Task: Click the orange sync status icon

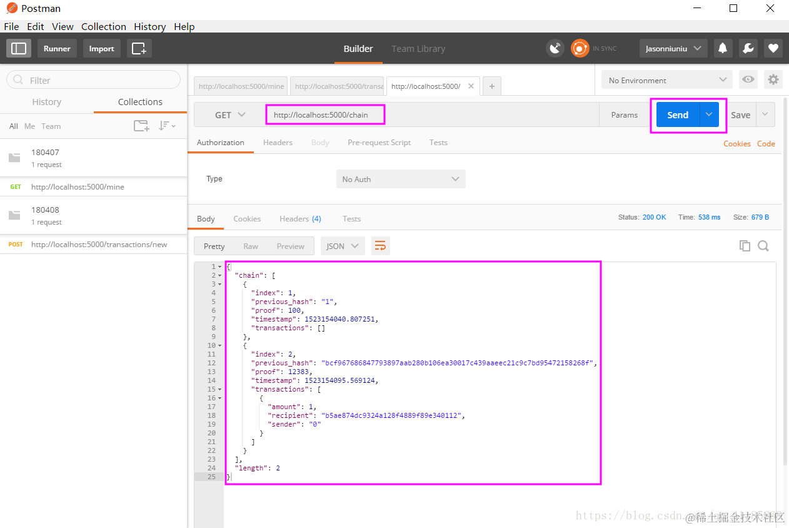Action: click(x=580, y=48)
